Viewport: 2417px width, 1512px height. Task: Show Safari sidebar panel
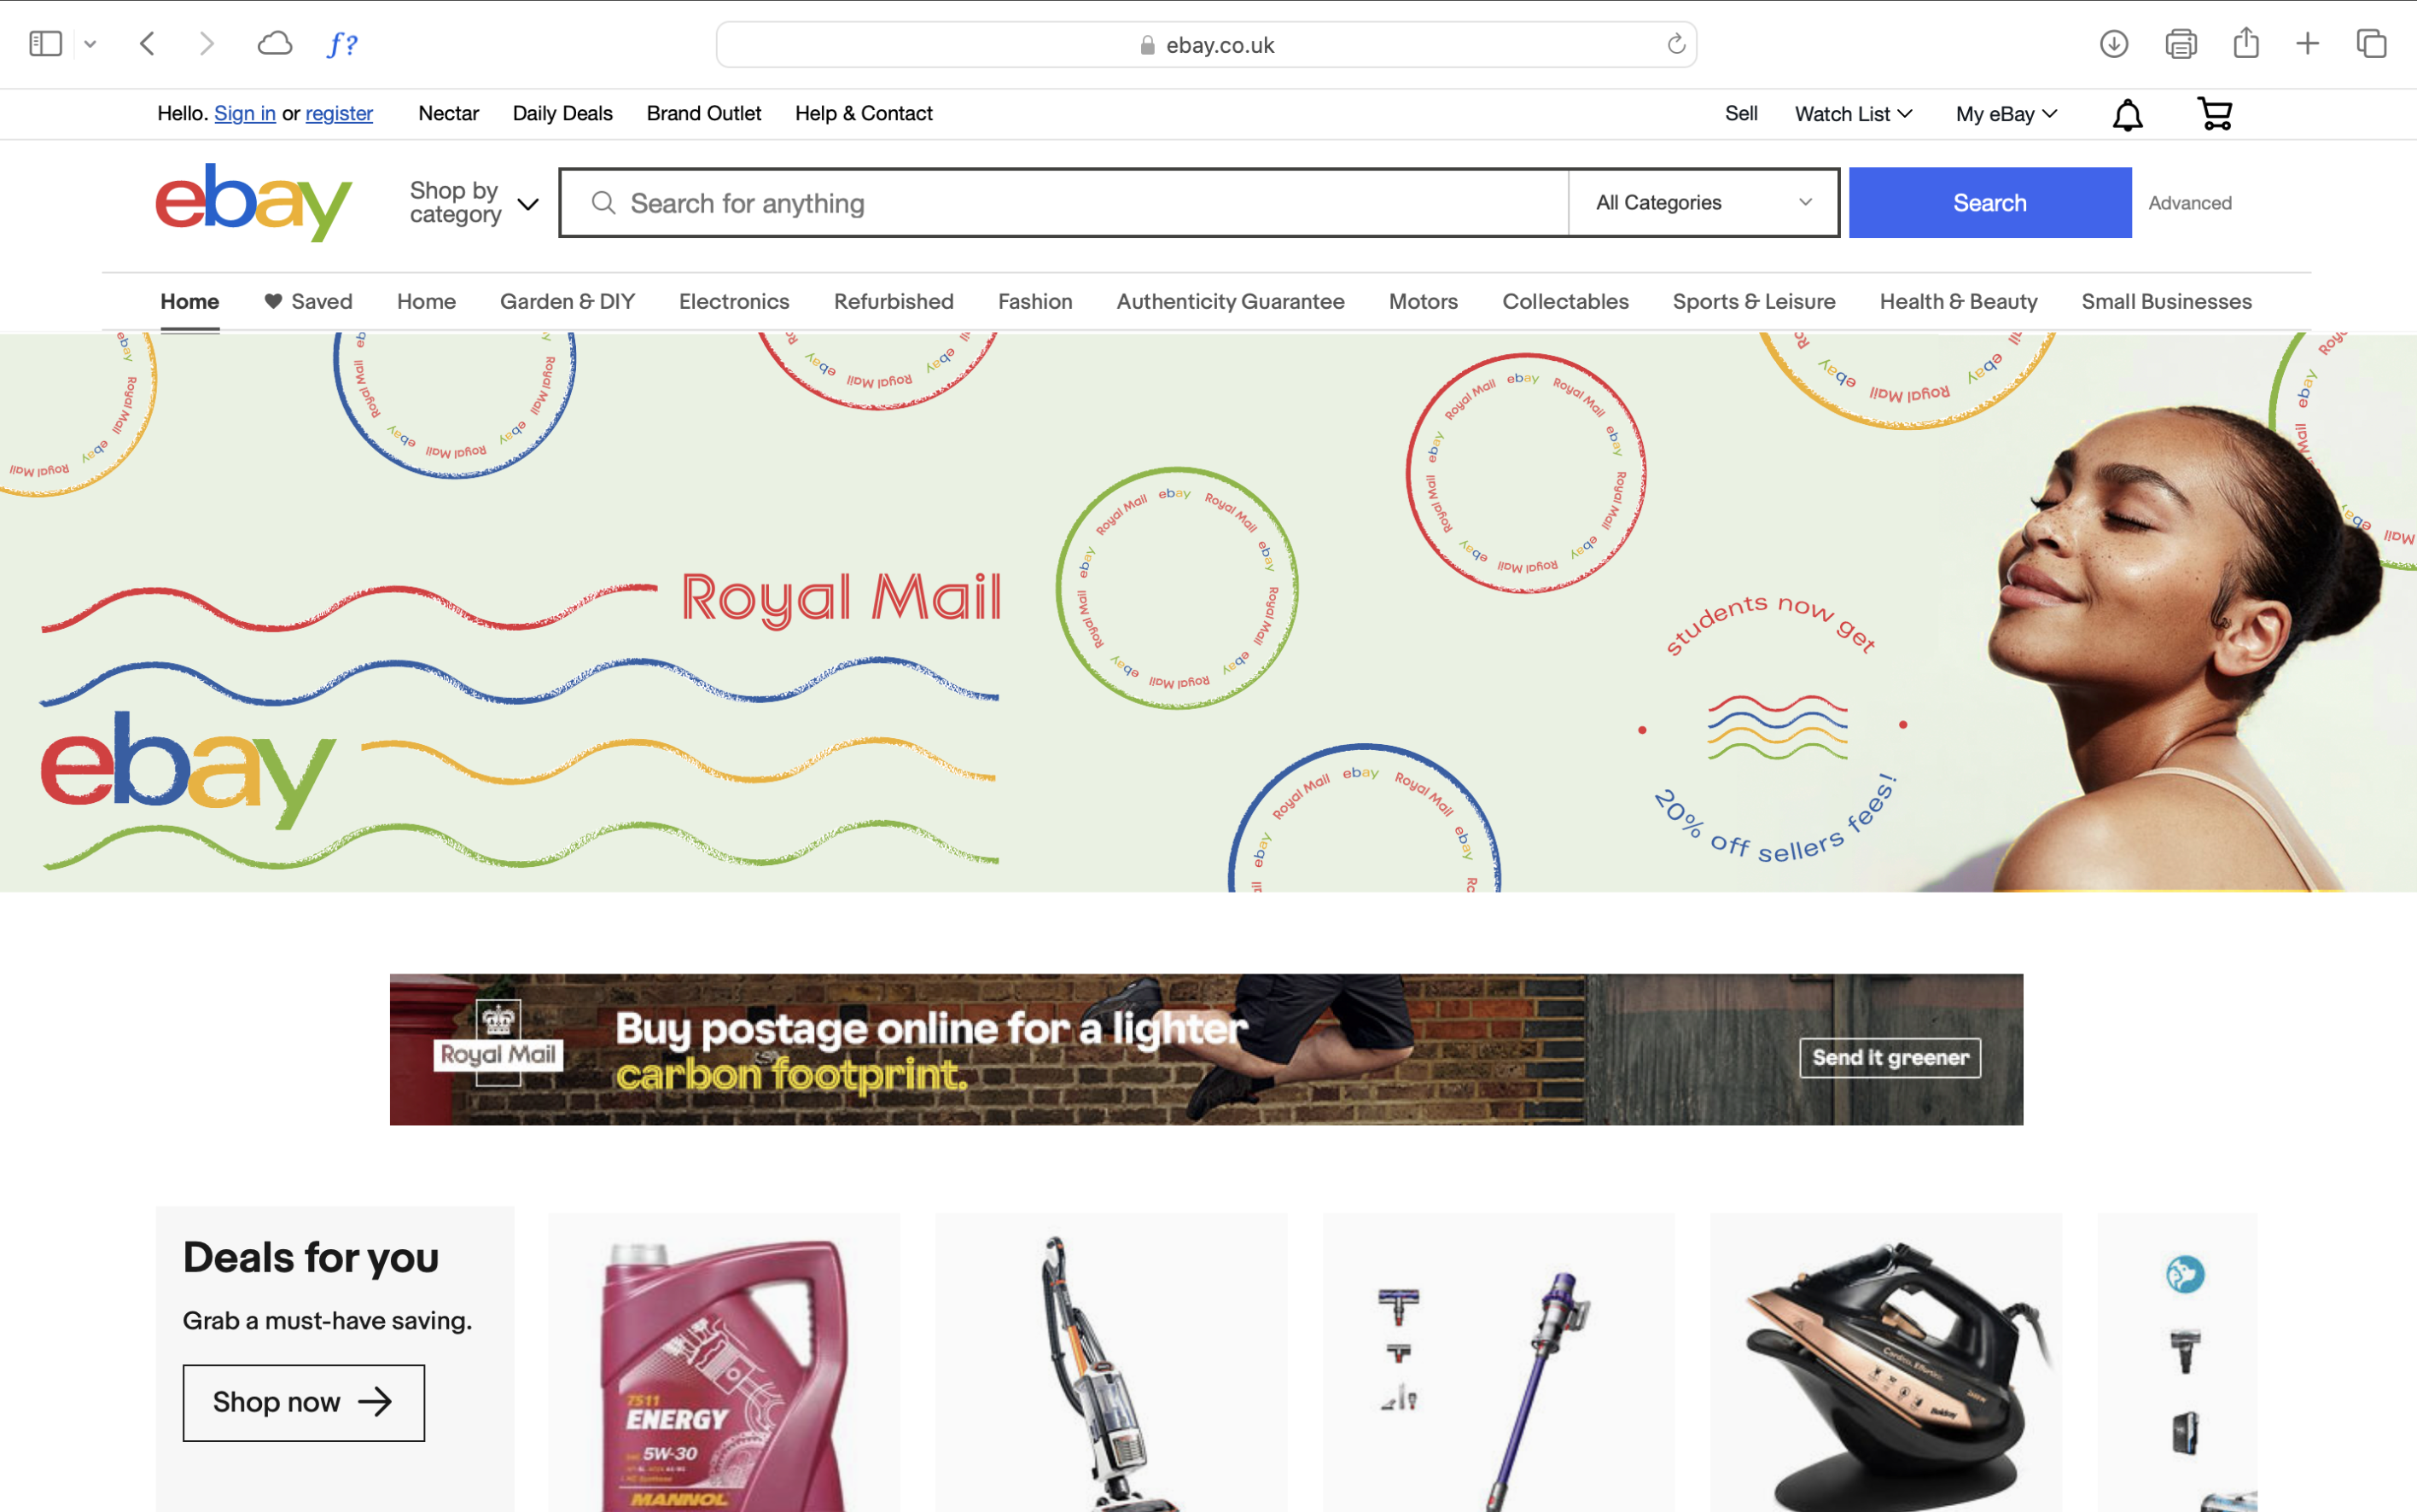(x=45, y=44)
